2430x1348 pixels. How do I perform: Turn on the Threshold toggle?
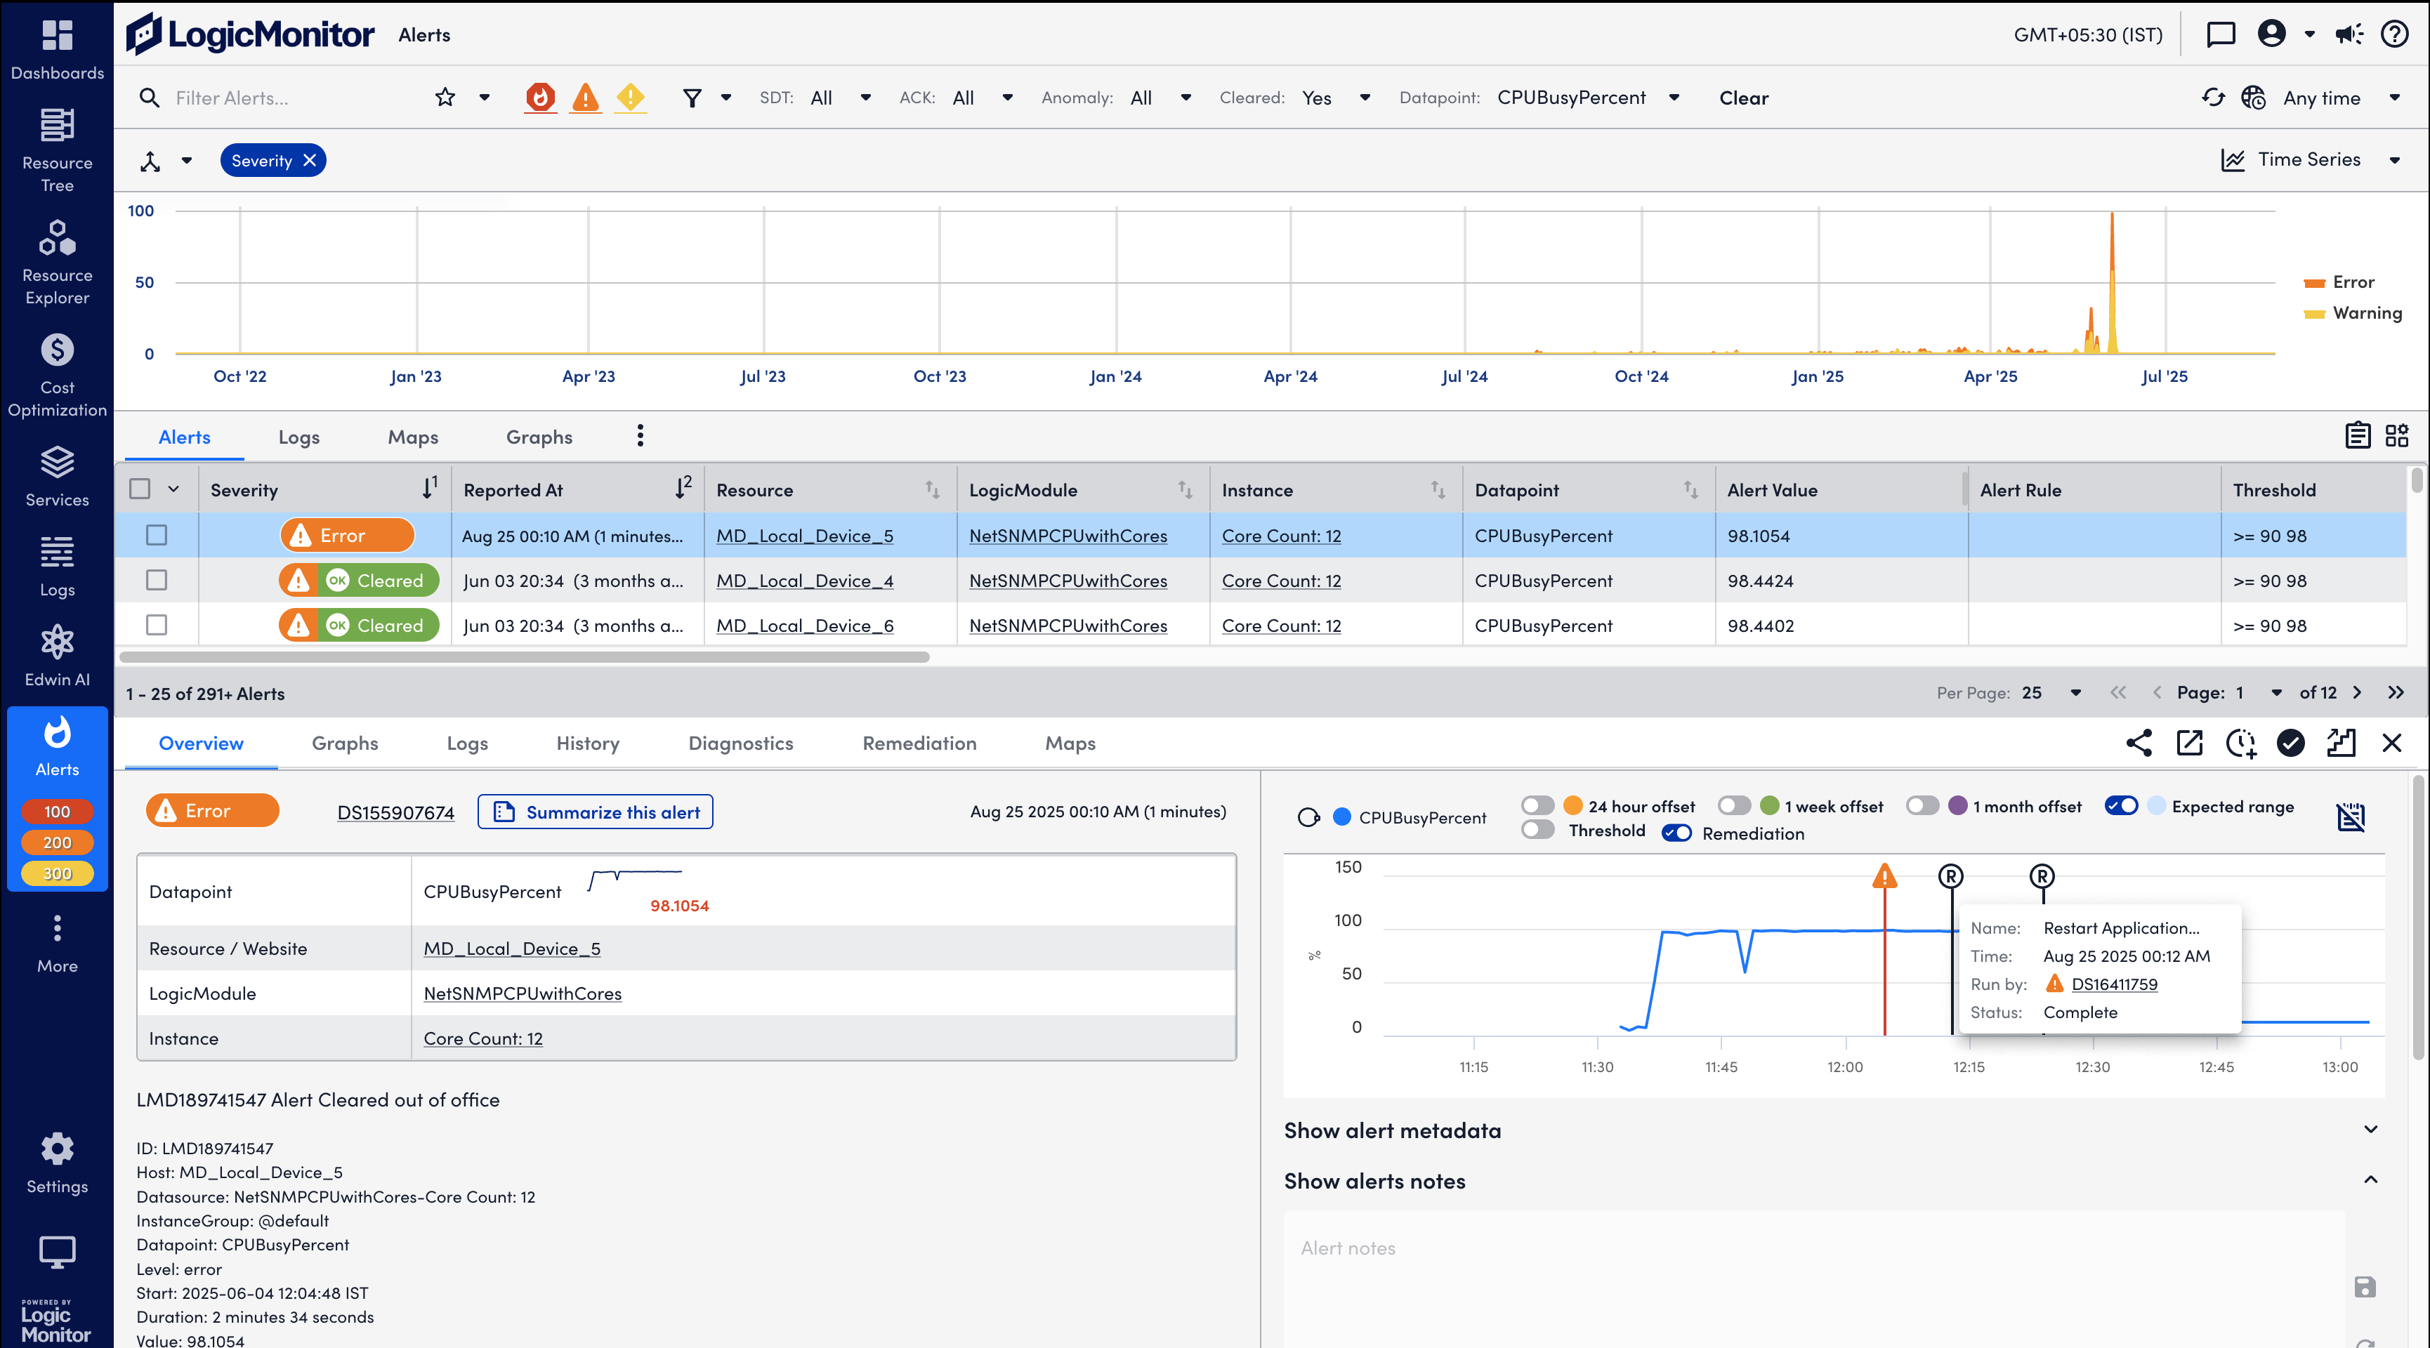(1537, 830)
